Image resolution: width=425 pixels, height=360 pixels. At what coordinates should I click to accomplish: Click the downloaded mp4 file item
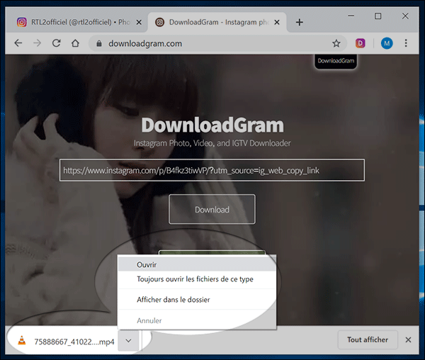coord(64,340)
